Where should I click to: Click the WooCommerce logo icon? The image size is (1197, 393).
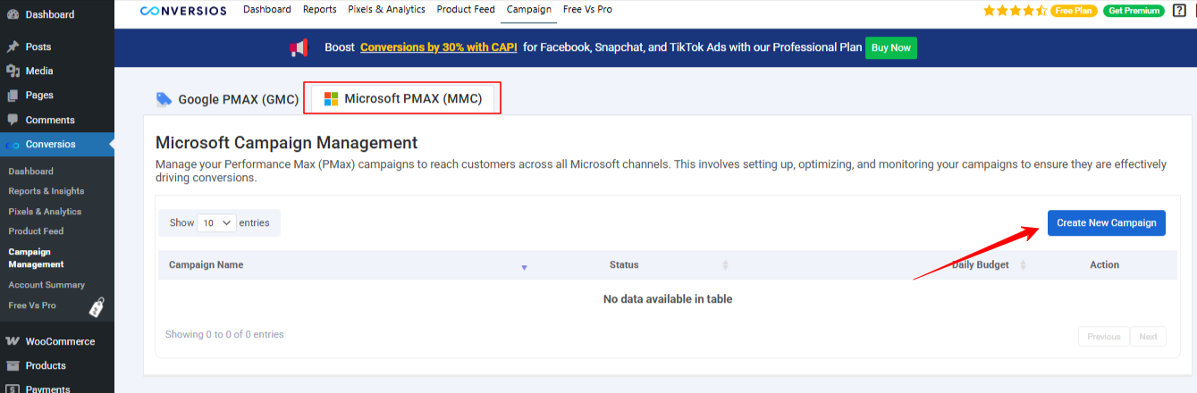click(13, 341)
